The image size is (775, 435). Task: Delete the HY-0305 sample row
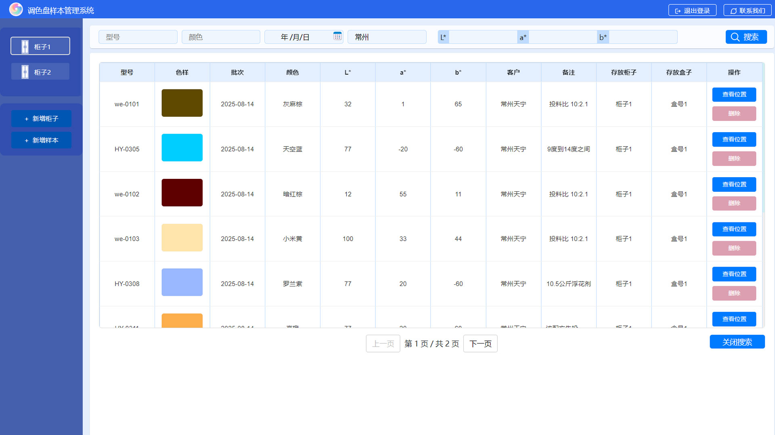click(x=733, y=159)
